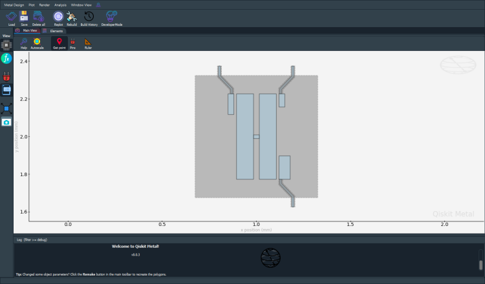
Task: Click the Help tool in the plot toolbar
Action: click(23, 43)
